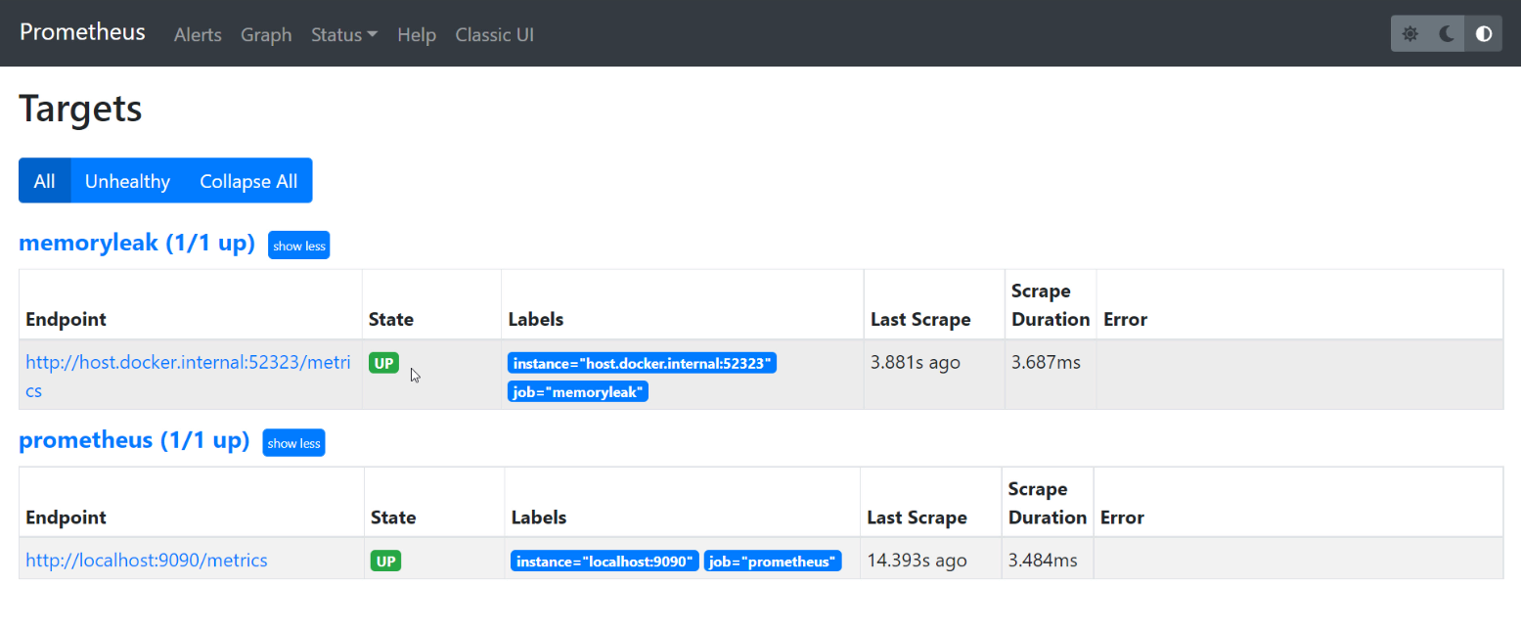Open localhost:9090 metrics endpoint link

(x=146, y=561)
